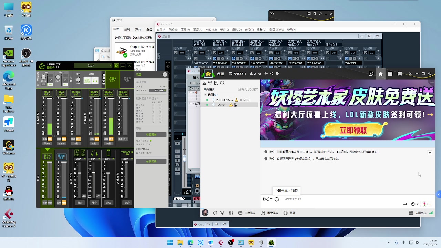Adjust the speakers output fader handle

[80, 173]
